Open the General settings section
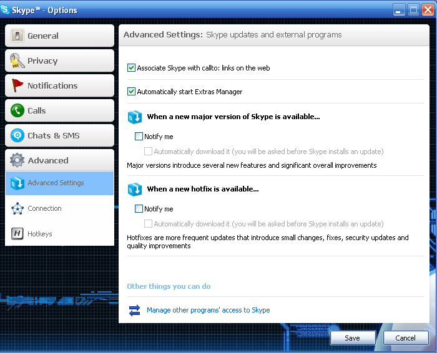The height and width of the screenshot is (353, 437). 60,36
